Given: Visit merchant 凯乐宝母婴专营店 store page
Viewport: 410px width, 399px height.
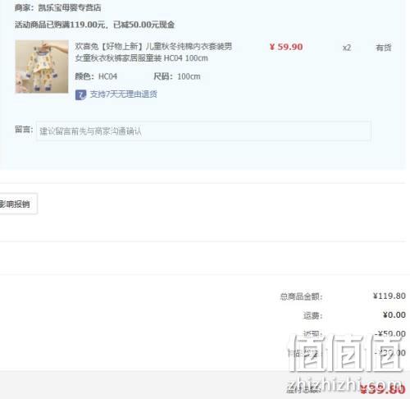Looking at the screenshot, I should (70, 7).
